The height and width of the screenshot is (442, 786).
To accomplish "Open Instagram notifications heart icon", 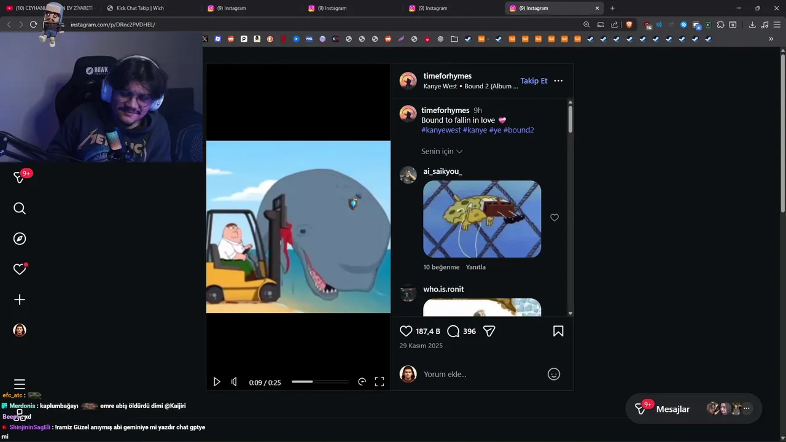I will point(20,269).
